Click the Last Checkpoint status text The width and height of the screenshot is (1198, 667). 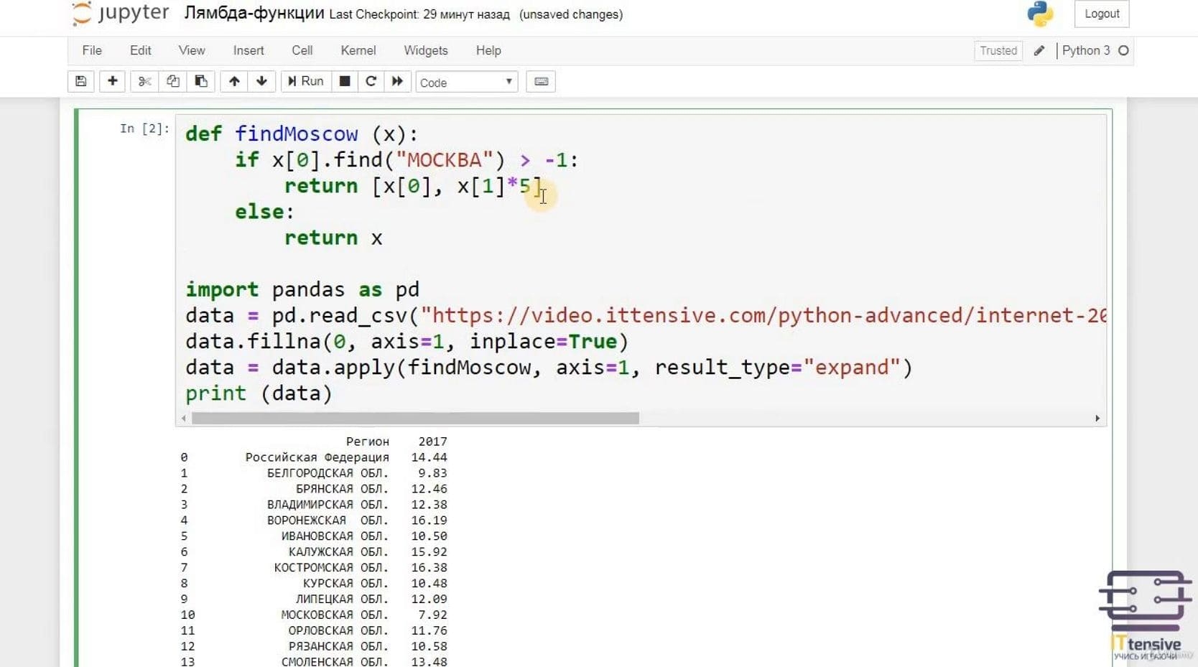pyautogui.click(x=419, y=14)
